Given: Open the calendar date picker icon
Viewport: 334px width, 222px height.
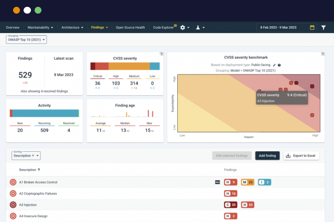Looking at the screenshot, I should [312, 27].
